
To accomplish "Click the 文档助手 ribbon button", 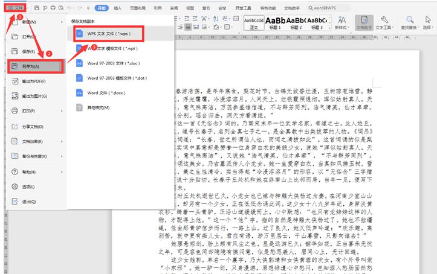I will coord(364,22).
